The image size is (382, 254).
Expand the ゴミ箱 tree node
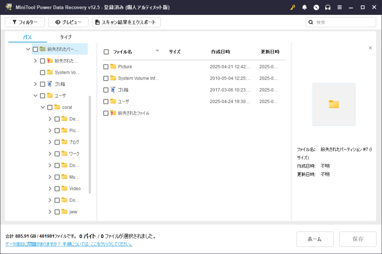(x=35, y=84)
